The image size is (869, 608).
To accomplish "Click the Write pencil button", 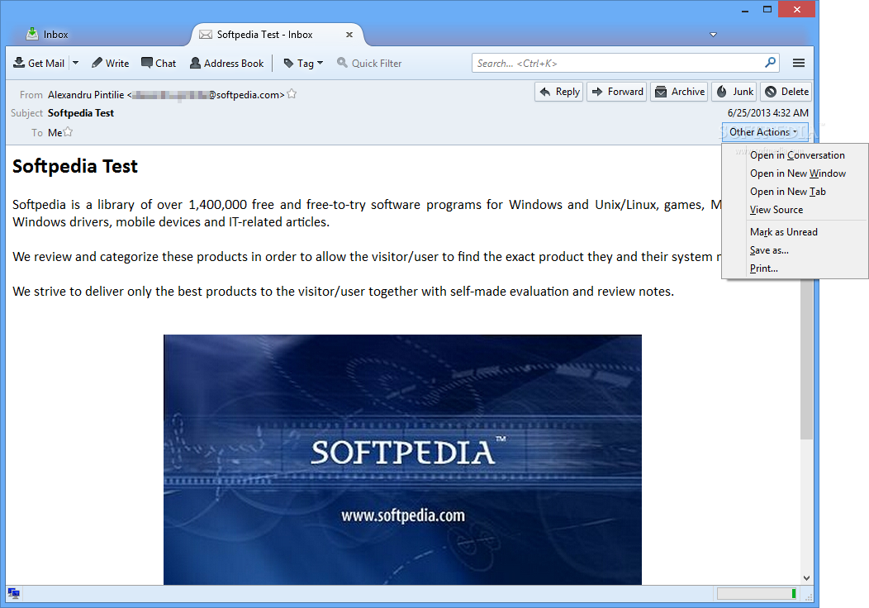I will tap(111, 63).
